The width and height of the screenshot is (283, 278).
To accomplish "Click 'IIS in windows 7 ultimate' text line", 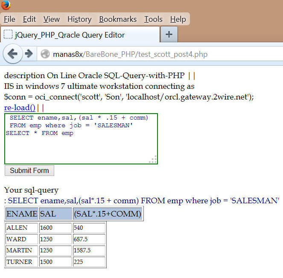I will (x=99, y=86).
